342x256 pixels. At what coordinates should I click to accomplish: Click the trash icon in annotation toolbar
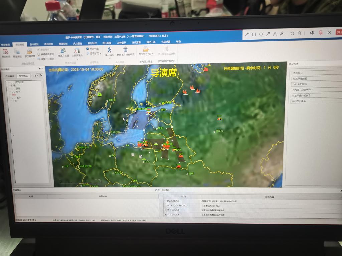tap(299, 33)
